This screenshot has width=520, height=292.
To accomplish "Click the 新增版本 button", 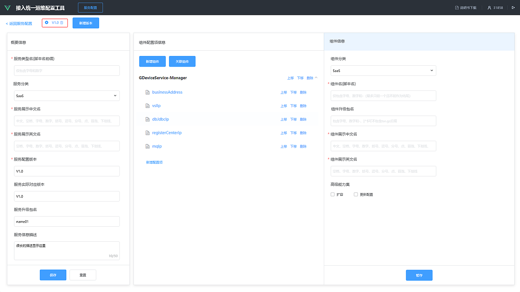I will point(86,23).
